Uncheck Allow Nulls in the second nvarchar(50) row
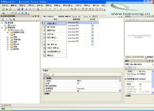 (x=92, y=26)
